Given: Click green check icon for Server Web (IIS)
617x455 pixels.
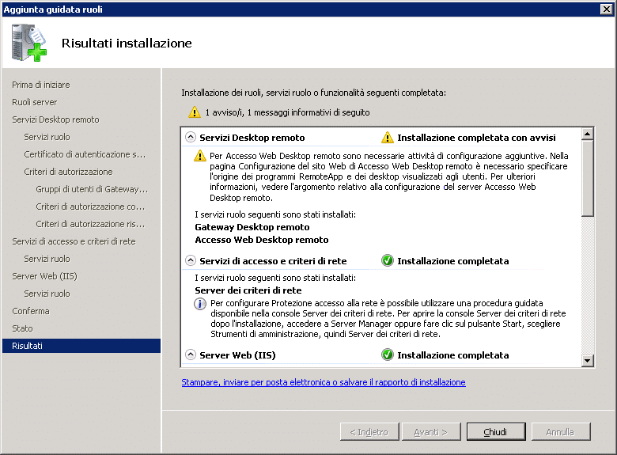Looking at the screenshot, I should (387, 355).
